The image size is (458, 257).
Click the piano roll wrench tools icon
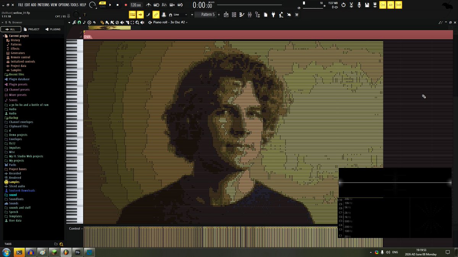point(74,22)
